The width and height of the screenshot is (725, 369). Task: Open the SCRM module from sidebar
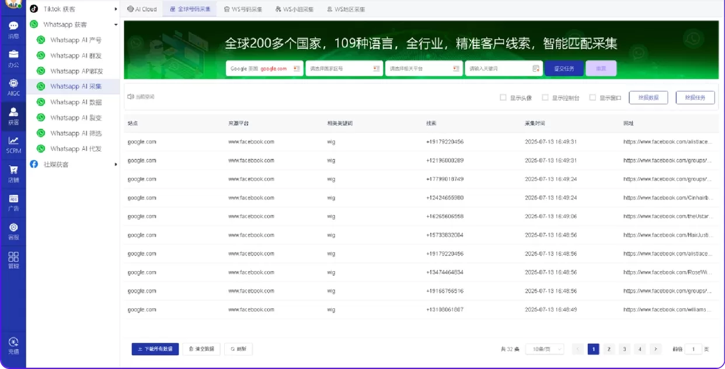[x=13, y=143]
